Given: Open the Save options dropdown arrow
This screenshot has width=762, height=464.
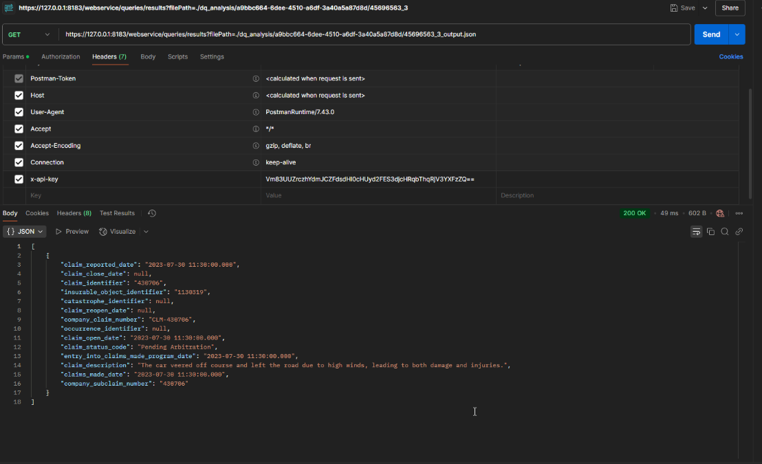Looking at the screenshot, I should [705, 8].
